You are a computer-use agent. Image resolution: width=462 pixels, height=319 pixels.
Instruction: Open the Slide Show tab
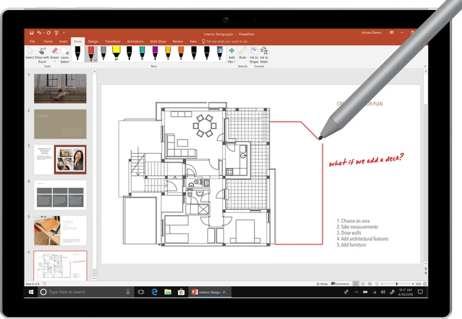(158, 41)
